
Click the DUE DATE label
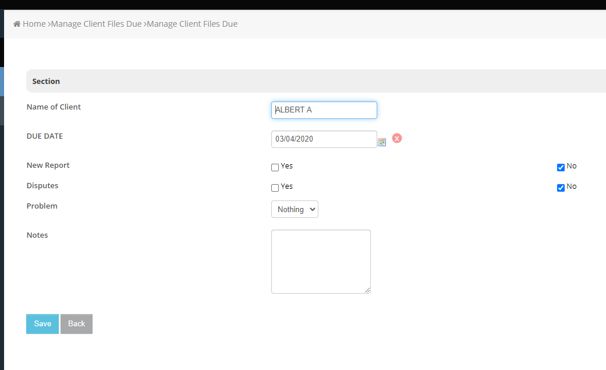[45, 136]
